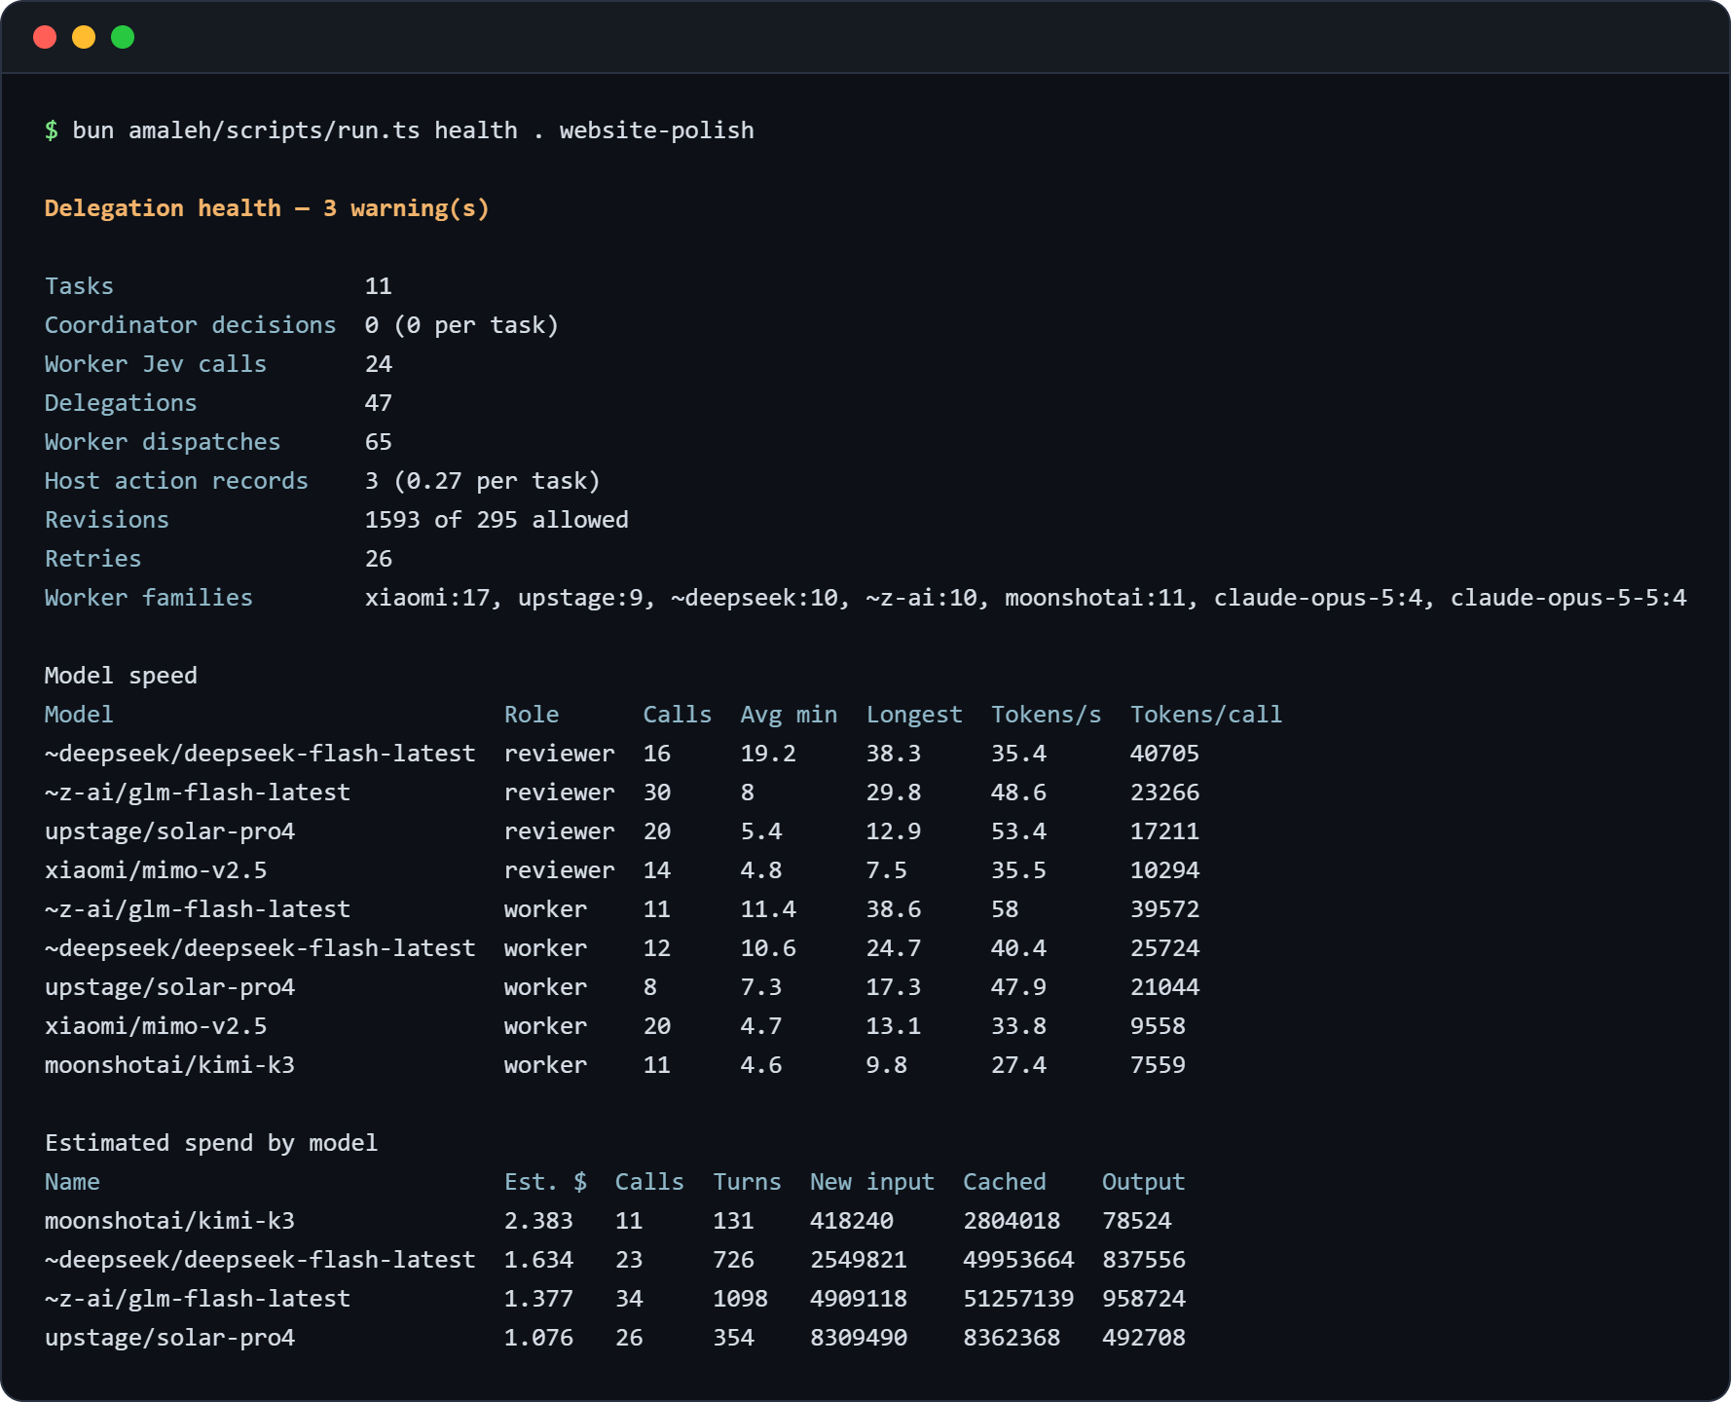Click the value '3 (0.27 per task)'
Image resolution: width=1731 pixels, height=1402 pixels.
483,481
